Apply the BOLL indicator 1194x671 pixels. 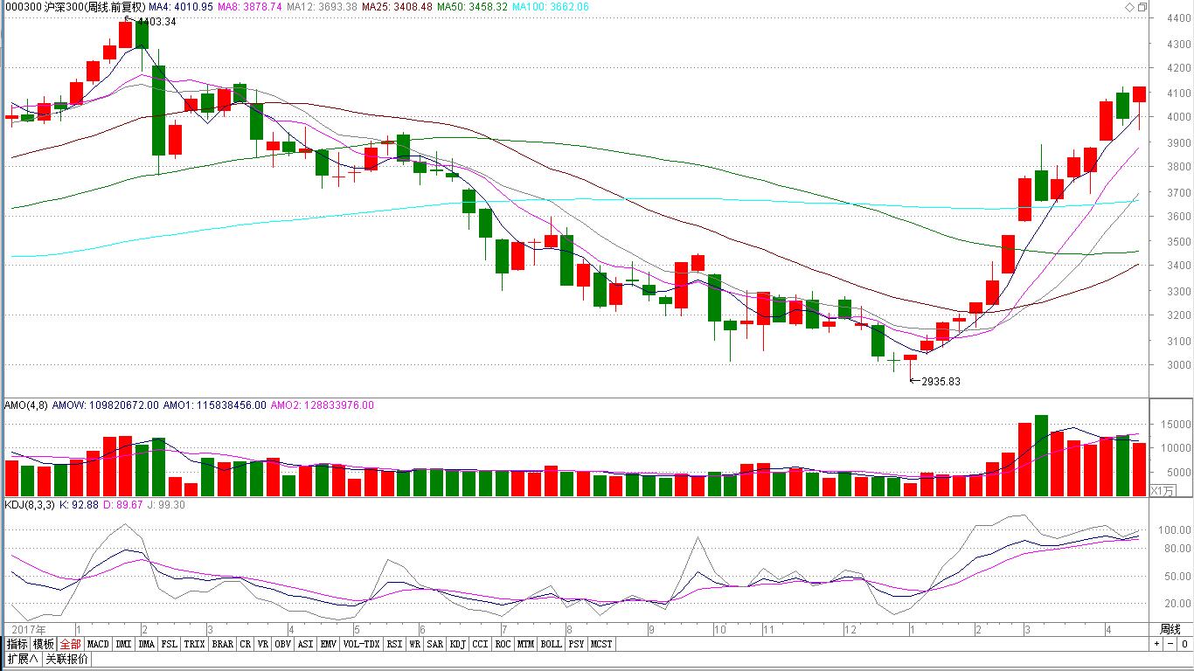coord(551,644)
